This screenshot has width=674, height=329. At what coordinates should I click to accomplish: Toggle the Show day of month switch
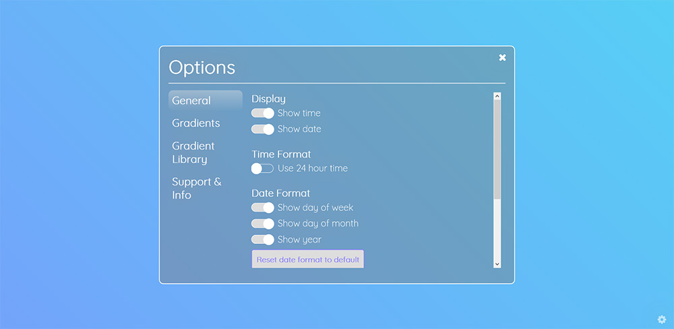(263, 224)
